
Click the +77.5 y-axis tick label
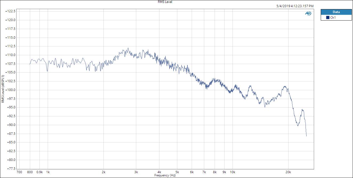click(x=11, y=168)
